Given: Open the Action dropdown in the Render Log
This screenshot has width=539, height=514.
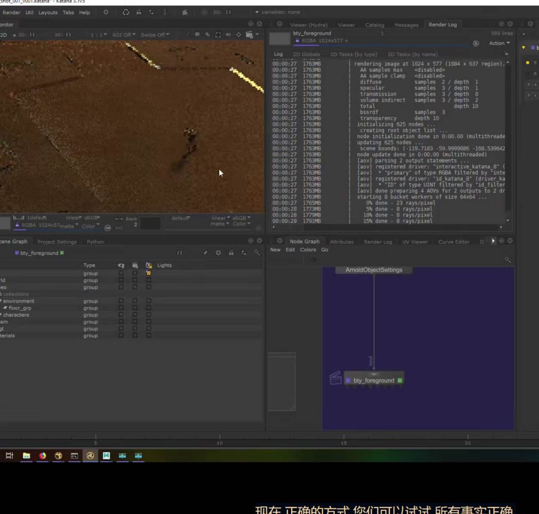Looking at the screenshot, I should pos(499,43).
